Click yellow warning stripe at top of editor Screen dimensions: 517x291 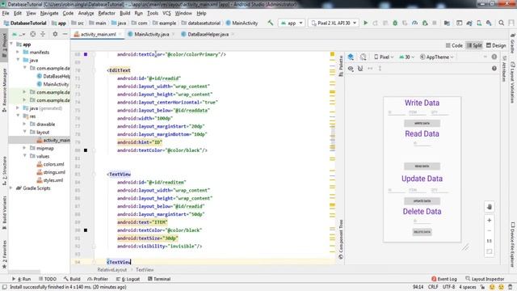[x=332, y=54]
